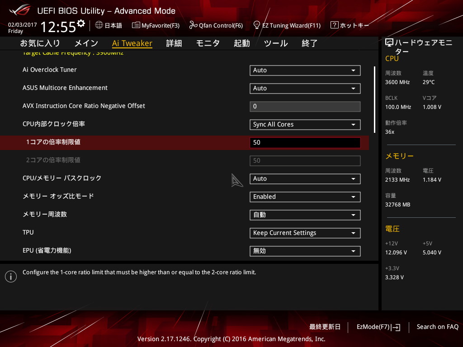Click the 02/03/2017 date text

pyautogui.click(x=23, y=25)
